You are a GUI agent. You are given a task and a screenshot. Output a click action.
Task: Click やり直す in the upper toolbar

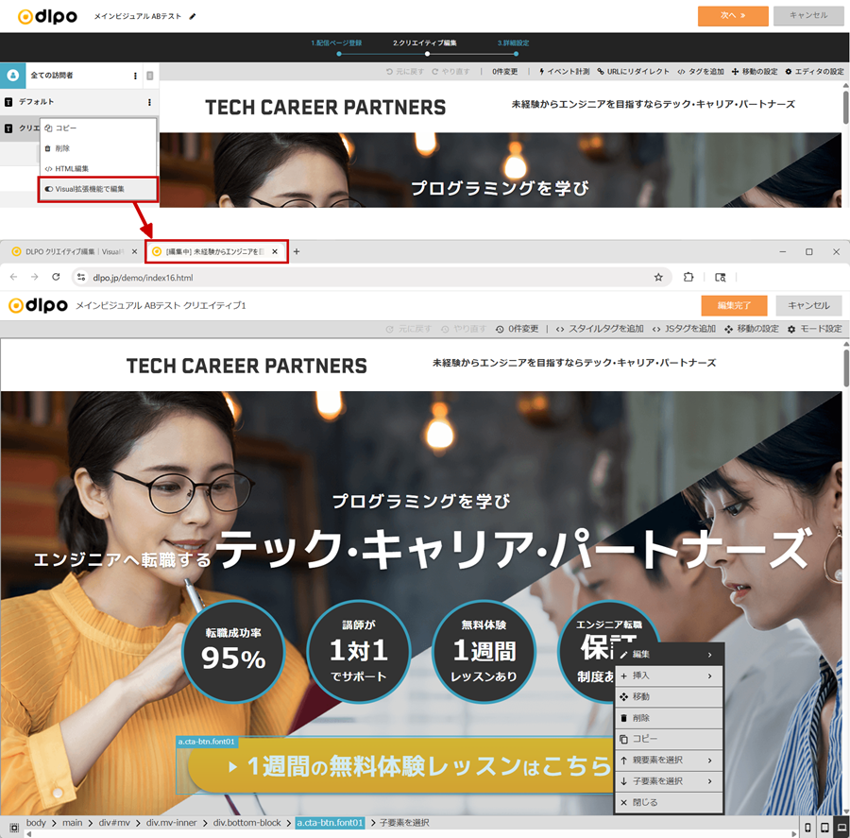(450, 72)
